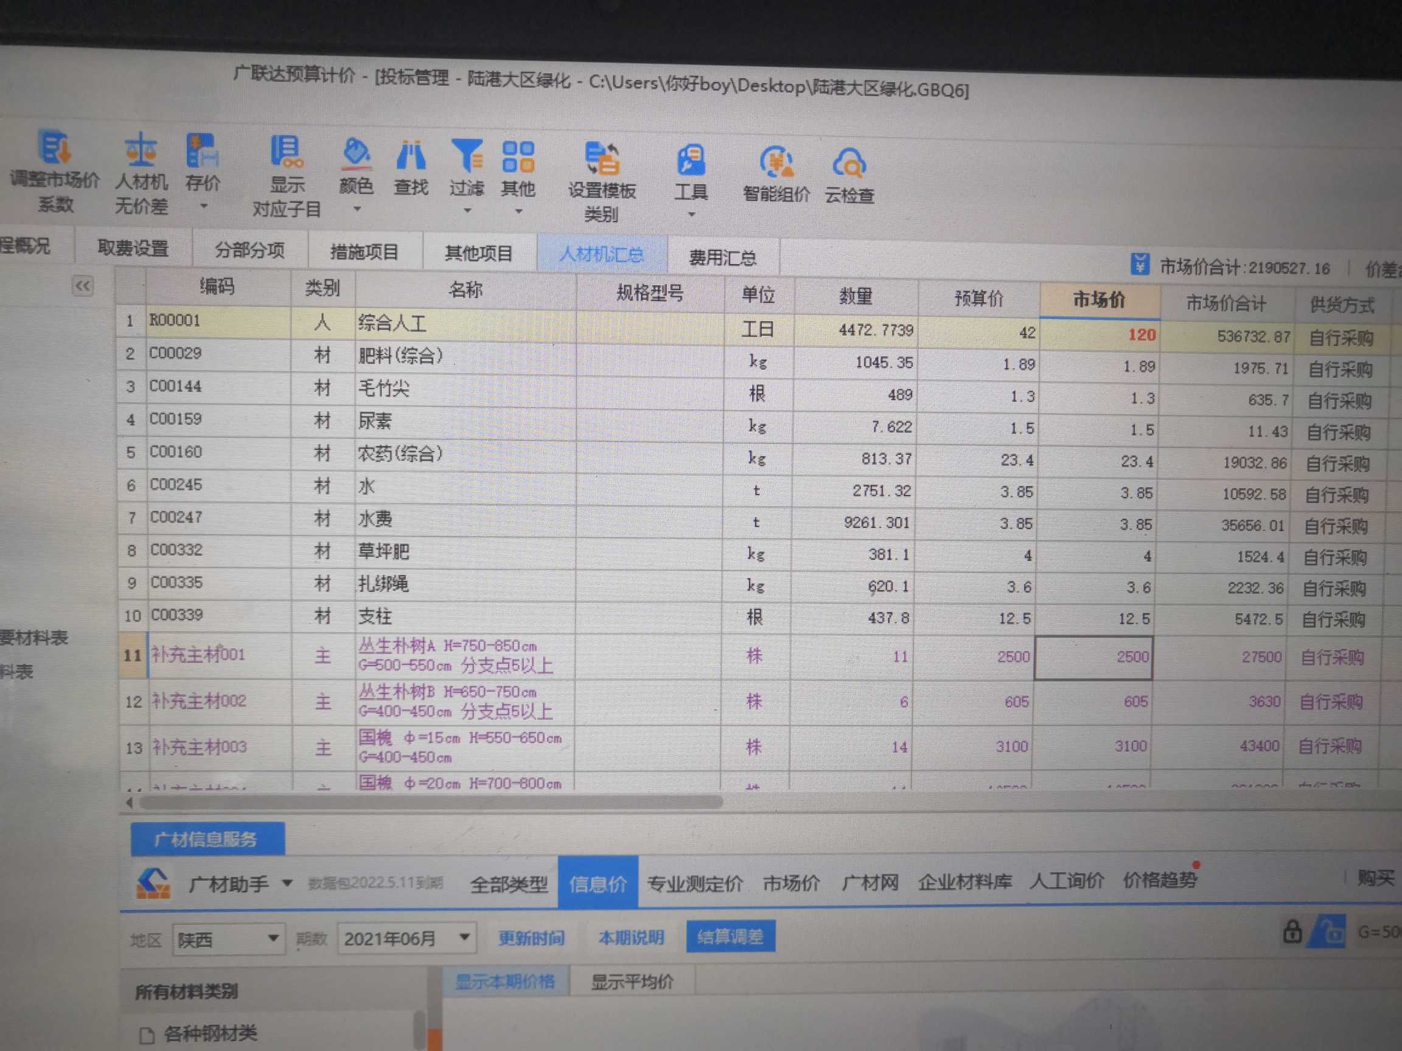The width and height of the screenshot is (1402, 1051).
Task: Open the 人工询价 tab
Action: 1067,880
